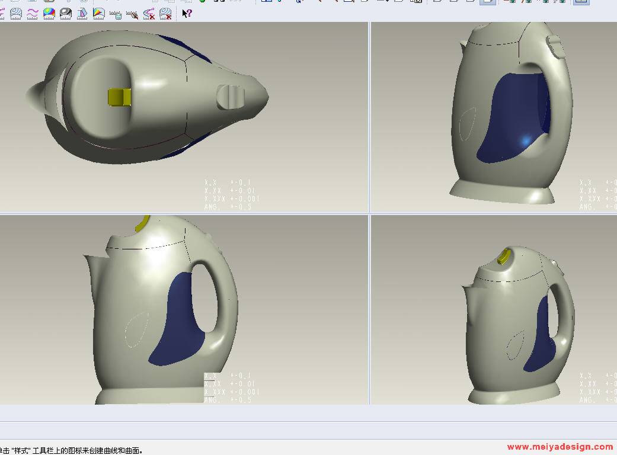The height and width of the screenshot is (455, 617).
Task: Select the wavy curve curvature analysis icon
Action: (32, 14)
